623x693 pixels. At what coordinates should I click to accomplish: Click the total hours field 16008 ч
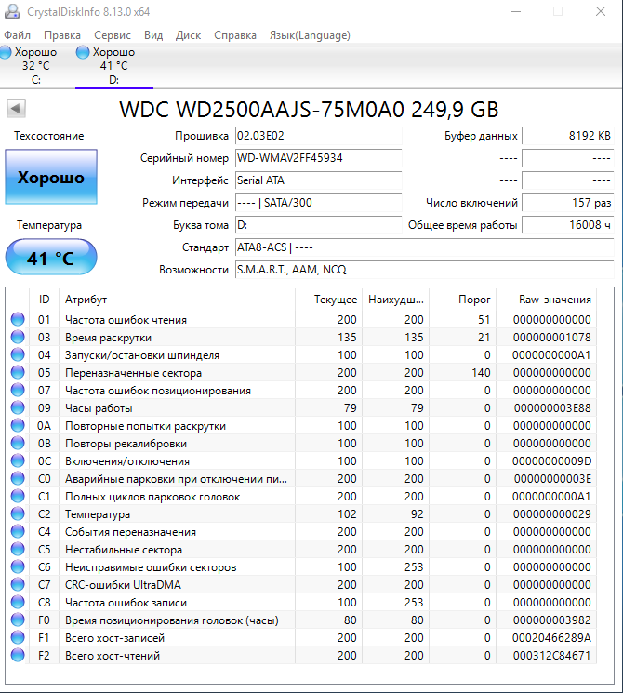click(x=568, y=225)
